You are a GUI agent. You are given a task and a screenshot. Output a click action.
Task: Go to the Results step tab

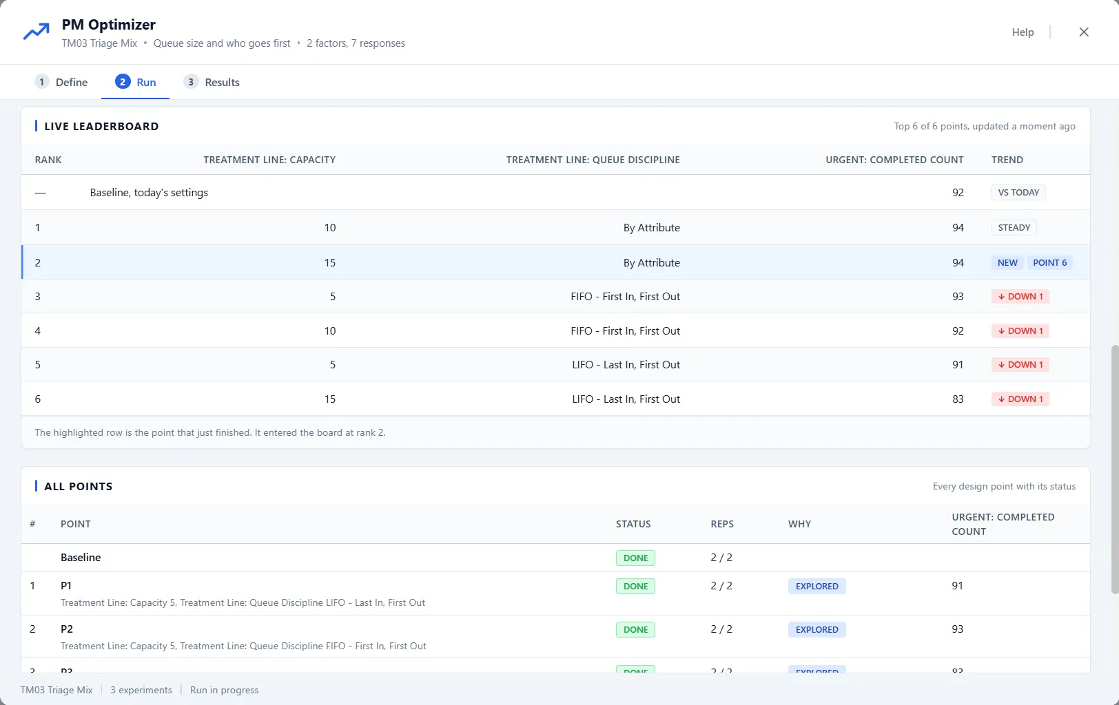coord(212,82)
